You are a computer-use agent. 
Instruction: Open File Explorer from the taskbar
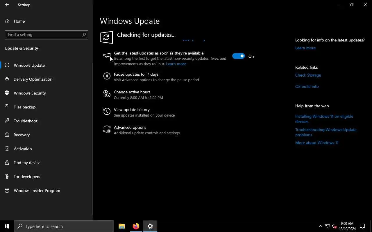[122, 226]
